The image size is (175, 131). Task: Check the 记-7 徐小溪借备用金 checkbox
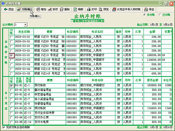[x=11, y=99]
